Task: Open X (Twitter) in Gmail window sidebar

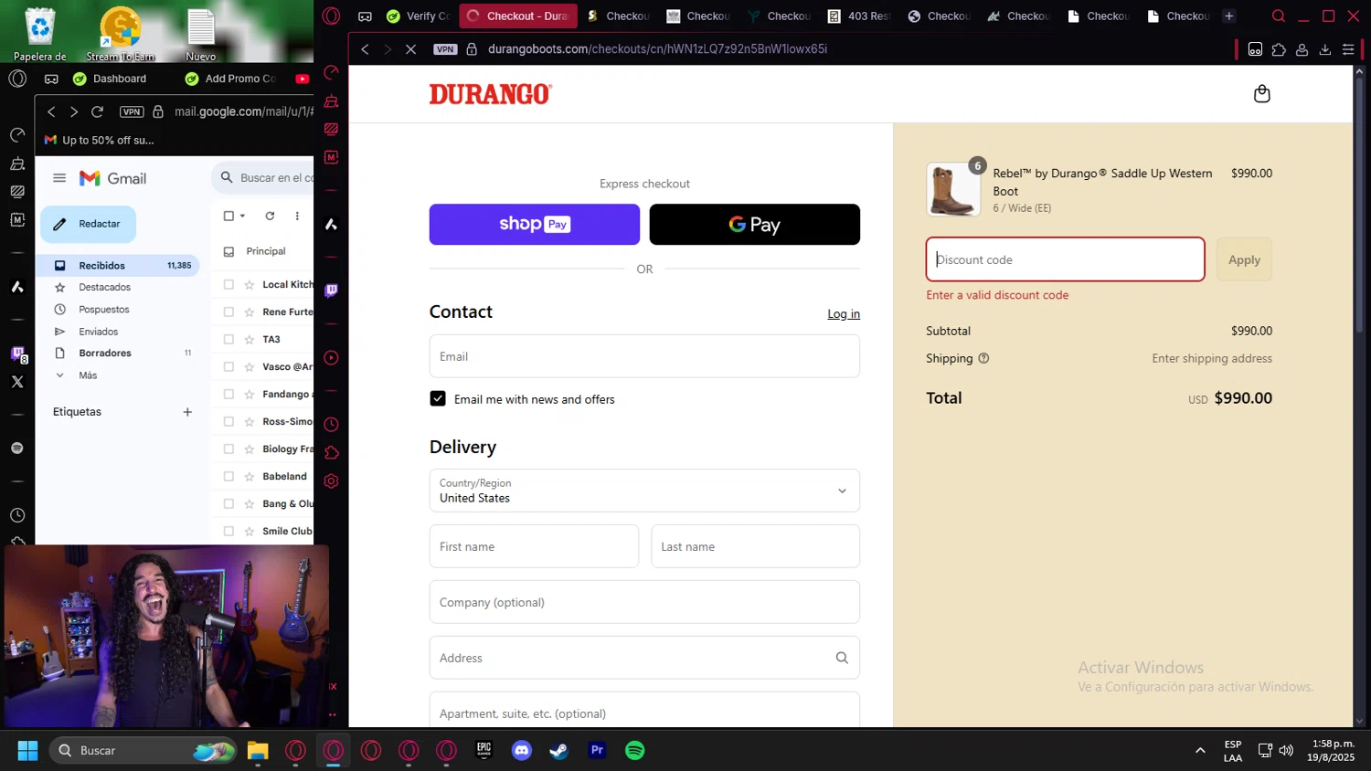Action: [16, 382]
